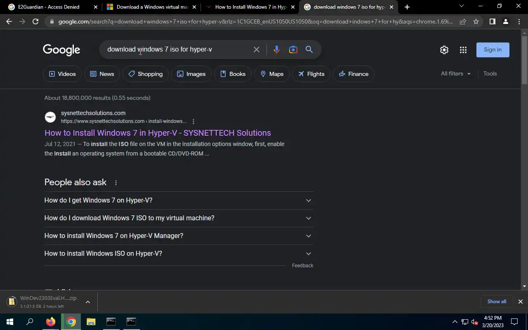Screen dimensions: 528x330
Task: Submit the query with the magnifier icon
Action: pos(309,49)
